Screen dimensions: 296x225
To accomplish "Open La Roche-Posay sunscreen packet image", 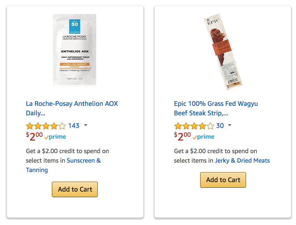I will click(74, 50).
